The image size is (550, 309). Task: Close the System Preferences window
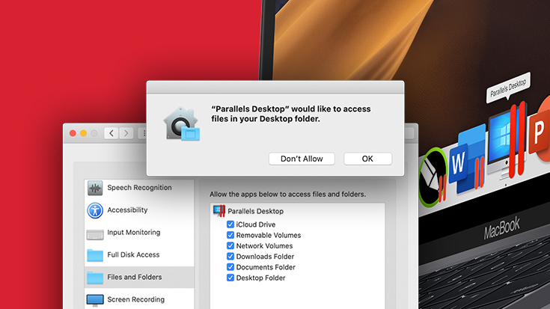(x=73, y=133)
